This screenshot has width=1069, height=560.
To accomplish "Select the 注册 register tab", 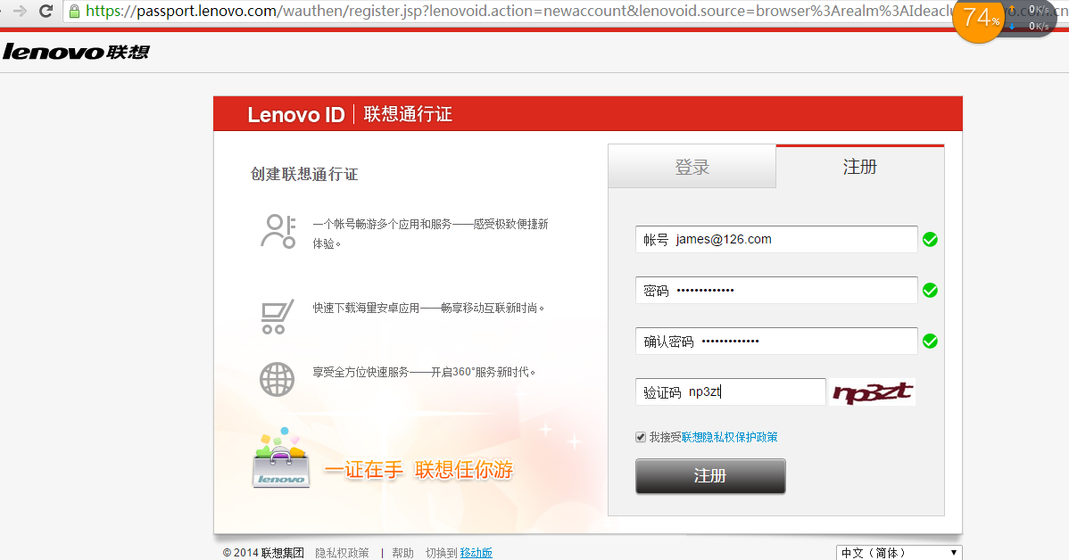I will [x=859, y=166].
